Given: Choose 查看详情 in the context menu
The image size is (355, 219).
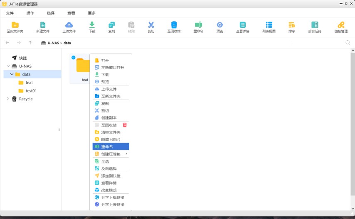Looking at the screenshot, I should click(x=111, y=183).
